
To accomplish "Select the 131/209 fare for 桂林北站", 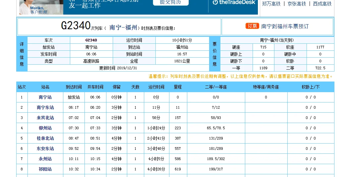I will coord(216,138).
